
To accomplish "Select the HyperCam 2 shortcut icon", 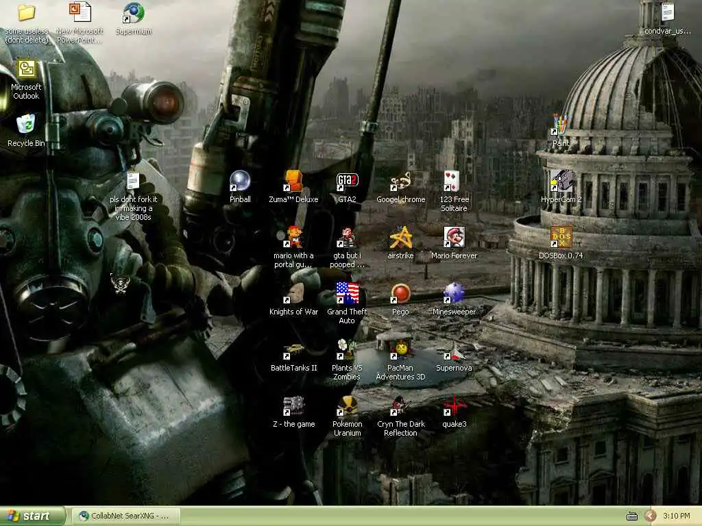I will (x=561, y=181).
